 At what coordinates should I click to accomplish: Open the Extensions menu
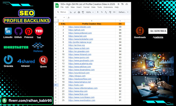point(108,7)
